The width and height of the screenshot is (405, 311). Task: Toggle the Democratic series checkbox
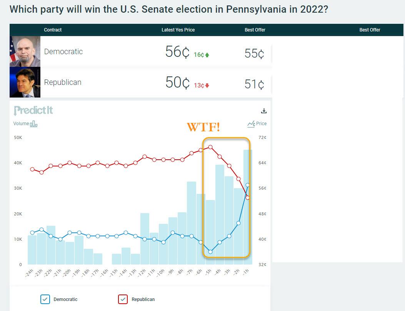45,299
